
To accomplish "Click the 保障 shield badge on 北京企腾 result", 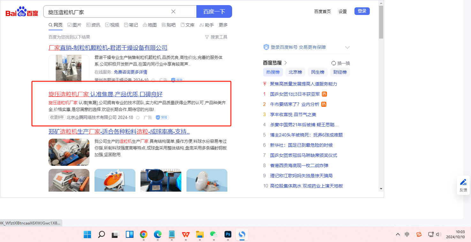I will click(x=163, y=117).
